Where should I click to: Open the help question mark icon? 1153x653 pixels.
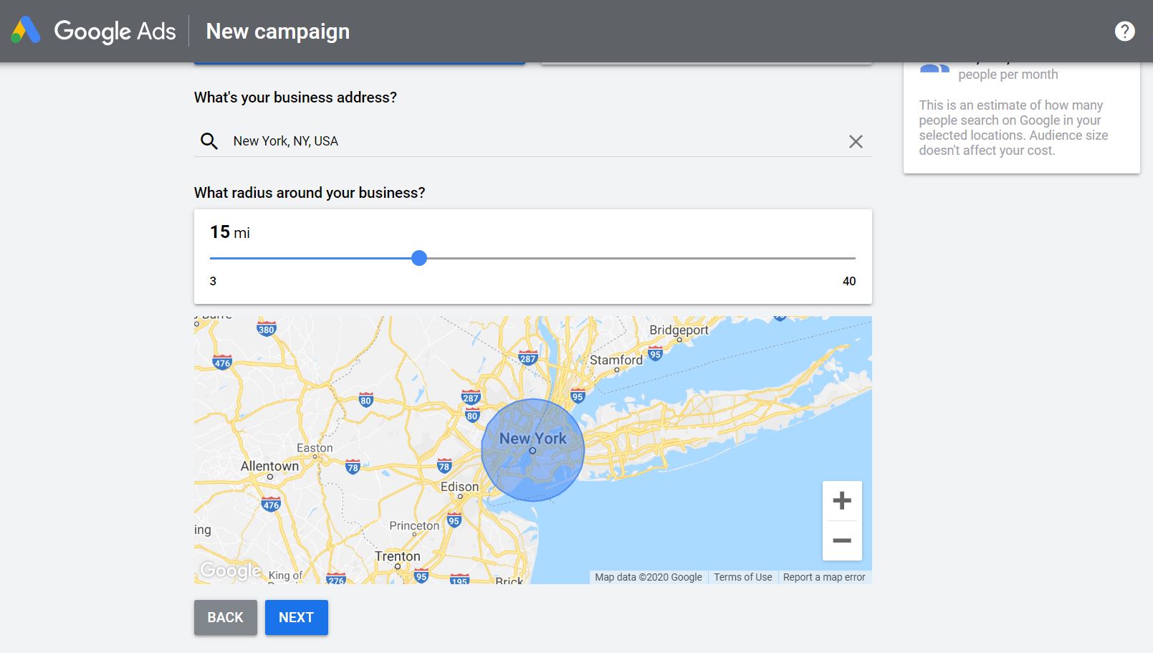pyautogui.click(x=1124, y=31)
